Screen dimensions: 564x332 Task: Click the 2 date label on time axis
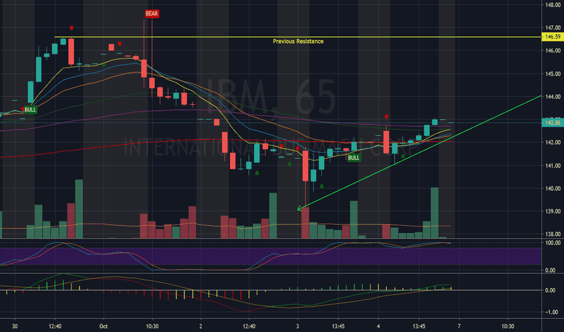click(x=201, y=326)
